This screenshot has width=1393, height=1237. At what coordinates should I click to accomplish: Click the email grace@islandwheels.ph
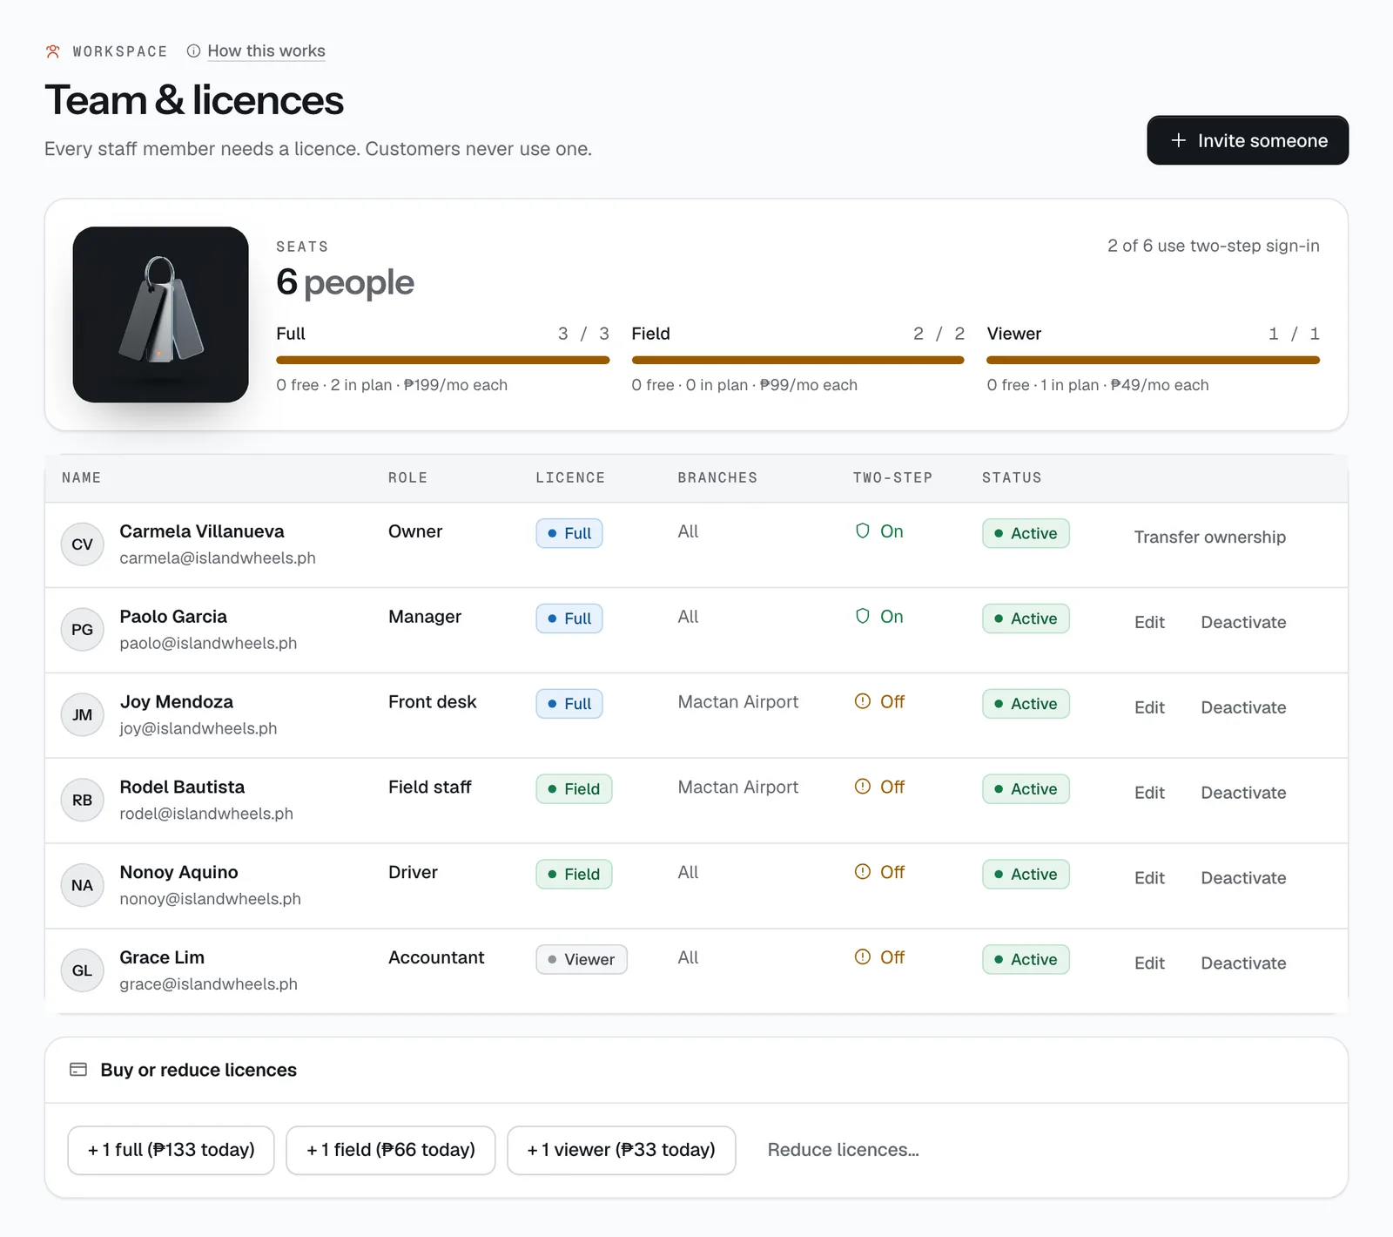coord(208,984)
